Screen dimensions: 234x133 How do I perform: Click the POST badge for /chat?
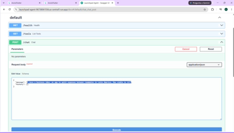coord(15,42)
